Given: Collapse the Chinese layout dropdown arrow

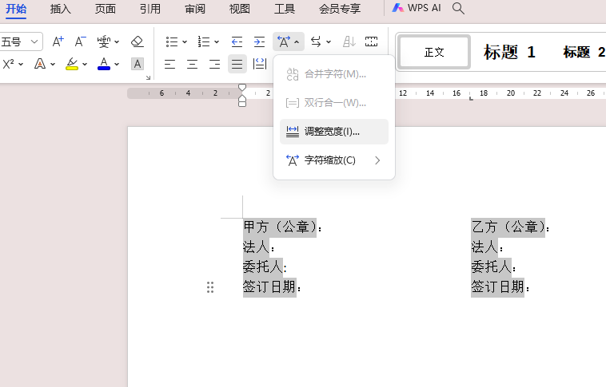Looking at the screenshot, I should tap(297, 41).
